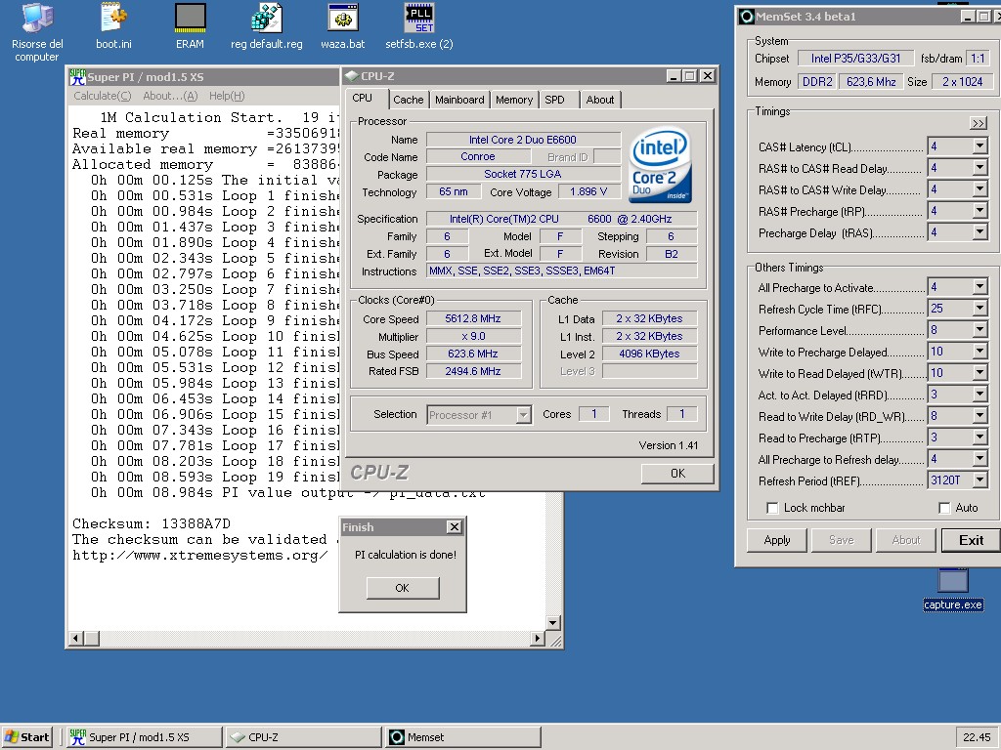Screen dimensions: 1001x750
Task: Select the ERAM desktop icon
Action: pyautogui.click(x=191, y=26)
